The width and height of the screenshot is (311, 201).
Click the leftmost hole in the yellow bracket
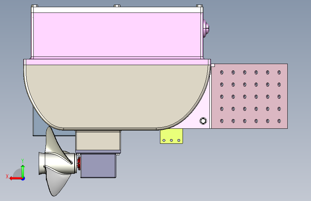point(164,141)
